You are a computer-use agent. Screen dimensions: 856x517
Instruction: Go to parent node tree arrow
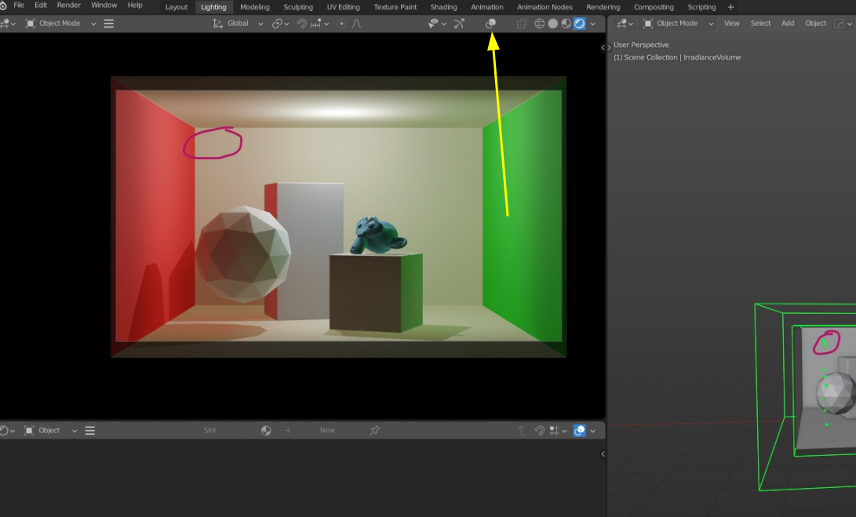coord(521,430)
